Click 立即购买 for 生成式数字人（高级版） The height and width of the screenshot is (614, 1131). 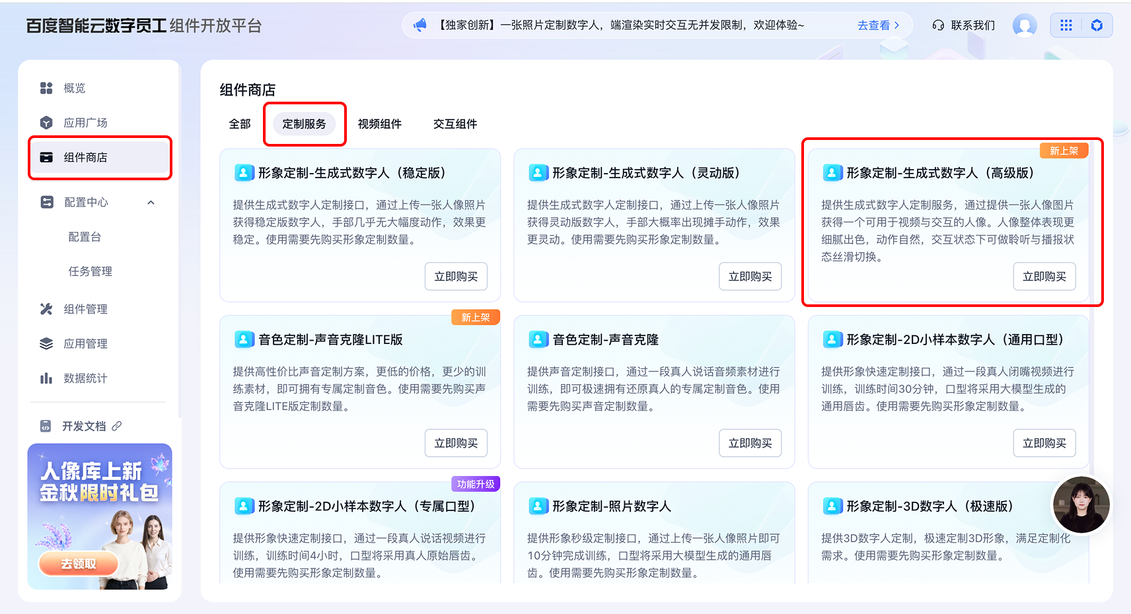click(x=1044, y=277)
